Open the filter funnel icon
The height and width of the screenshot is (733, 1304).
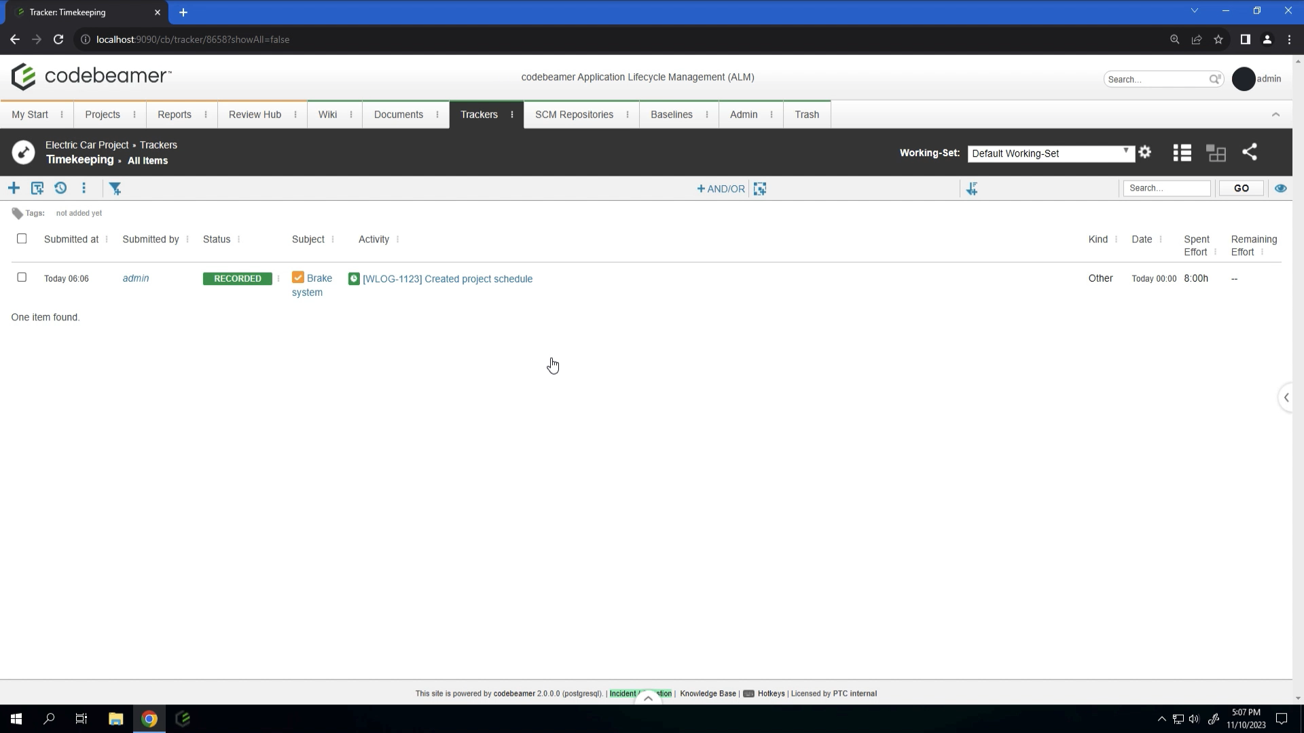click(115, 189)
